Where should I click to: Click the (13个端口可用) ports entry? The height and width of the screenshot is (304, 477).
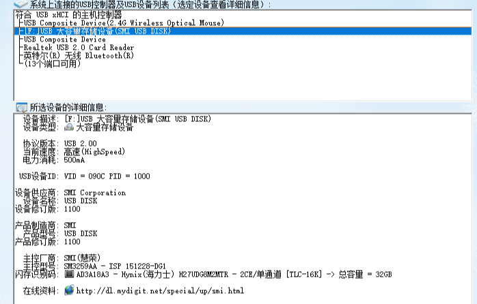click(53, 64)
